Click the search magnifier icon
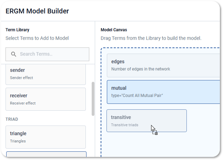 [x=14, y=54]
